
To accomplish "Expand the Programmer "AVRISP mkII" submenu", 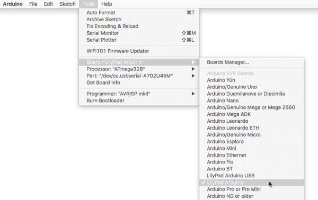I will (139, 94).
